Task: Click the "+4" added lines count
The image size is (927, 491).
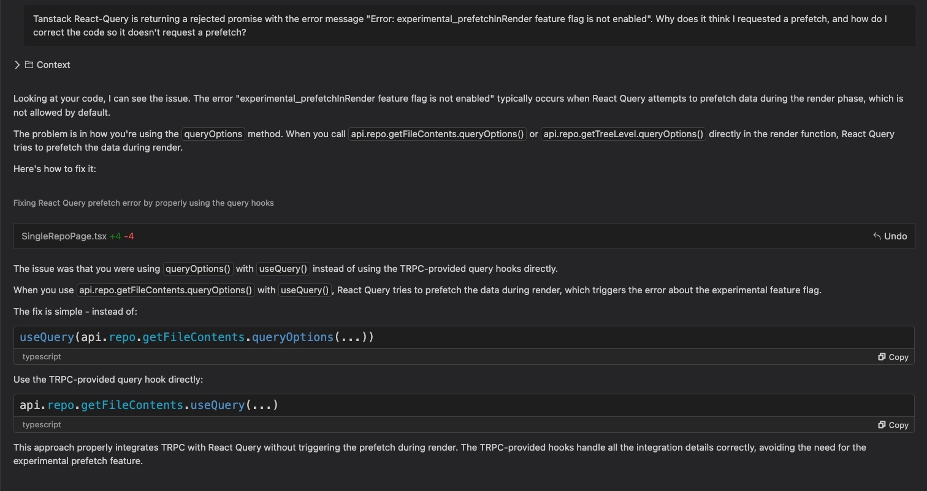Action: pos(115,236)
